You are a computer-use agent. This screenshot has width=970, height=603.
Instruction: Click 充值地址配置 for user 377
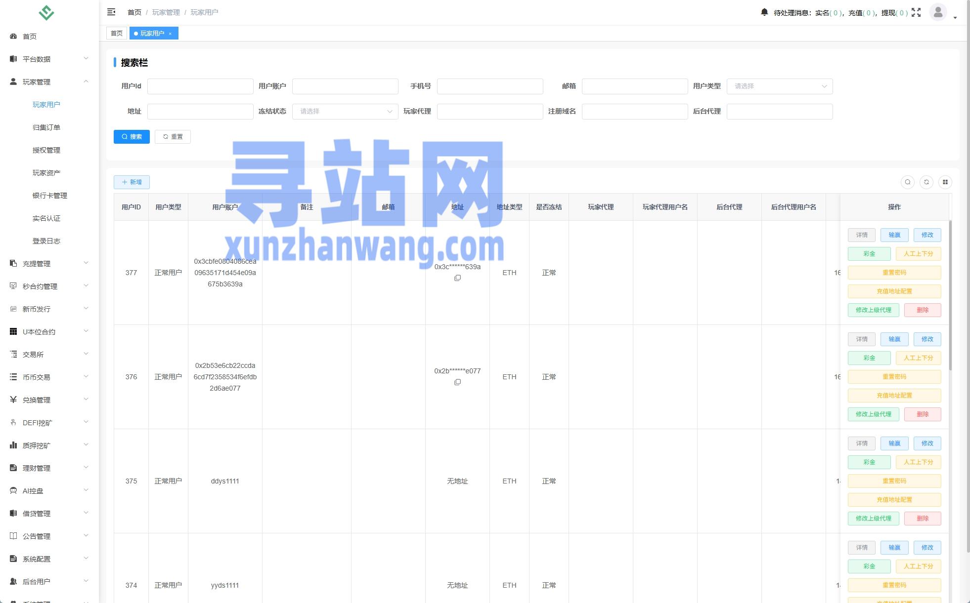(x=894, y=291)
